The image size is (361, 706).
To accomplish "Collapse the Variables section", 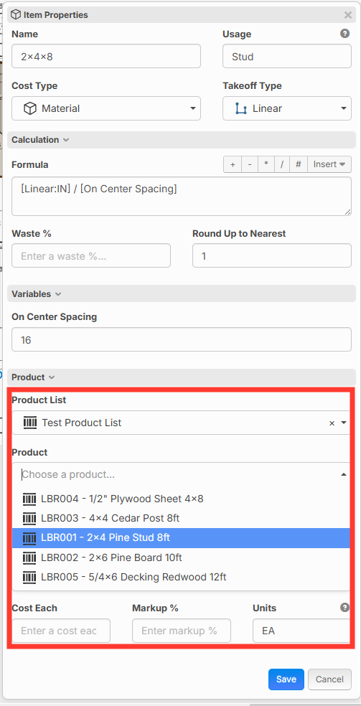I will 37,294.
